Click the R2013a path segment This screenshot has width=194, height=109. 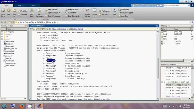[48, 22]
